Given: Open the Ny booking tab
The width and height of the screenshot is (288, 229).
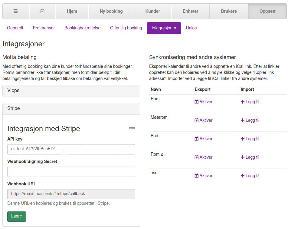Looking at the screenshot, I should coord(111,11).
